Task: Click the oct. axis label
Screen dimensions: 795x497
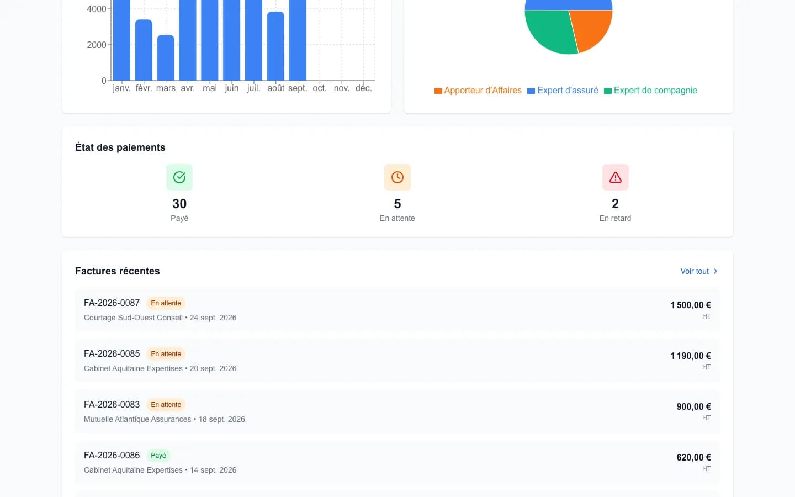Action: pyautogui.click(x=320, y=88)
